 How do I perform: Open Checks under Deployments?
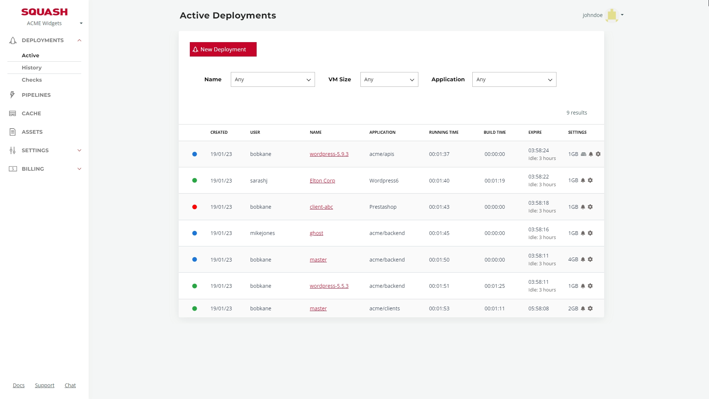[32, 80]
